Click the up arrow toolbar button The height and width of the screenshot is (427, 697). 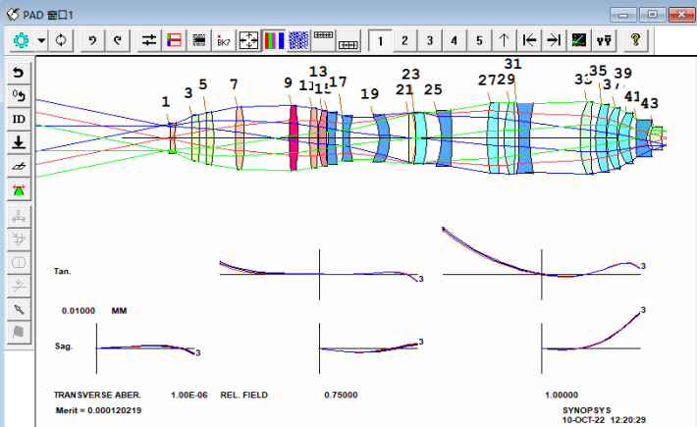(504, 41)
